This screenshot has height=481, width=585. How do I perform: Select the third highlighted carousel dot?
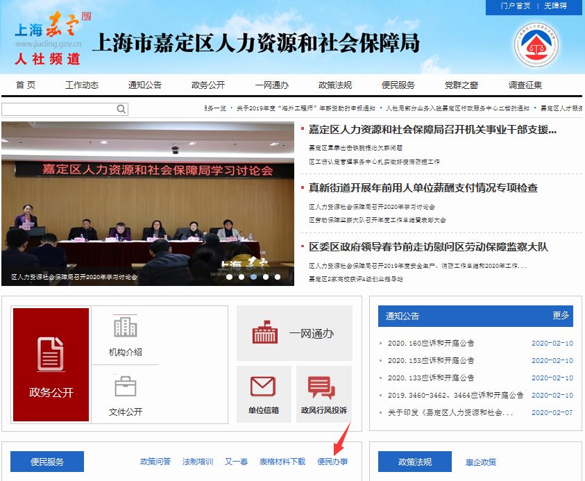click(254, 277)
